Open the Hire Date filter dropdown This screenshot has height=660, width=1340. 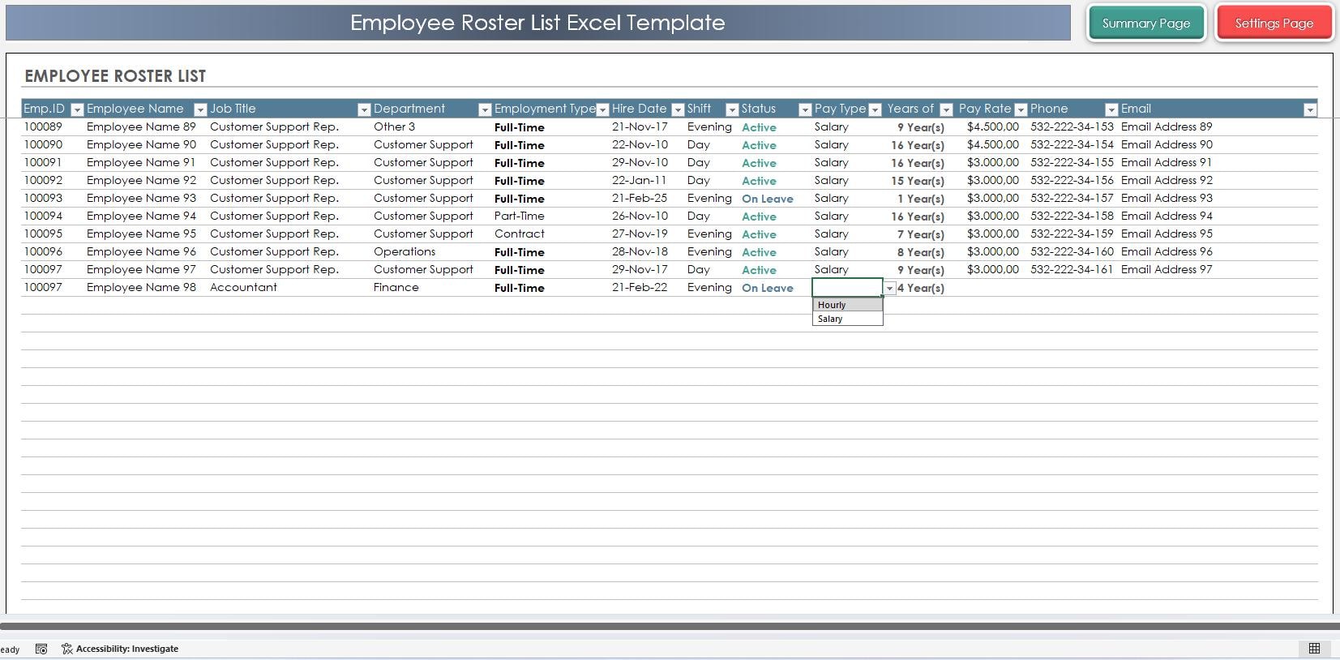pos(678,109)
